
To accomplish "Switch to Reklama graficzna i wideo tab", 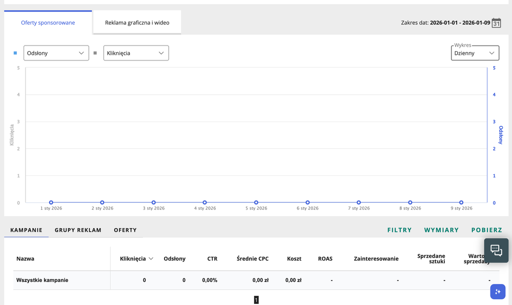I will pos(137,23).
